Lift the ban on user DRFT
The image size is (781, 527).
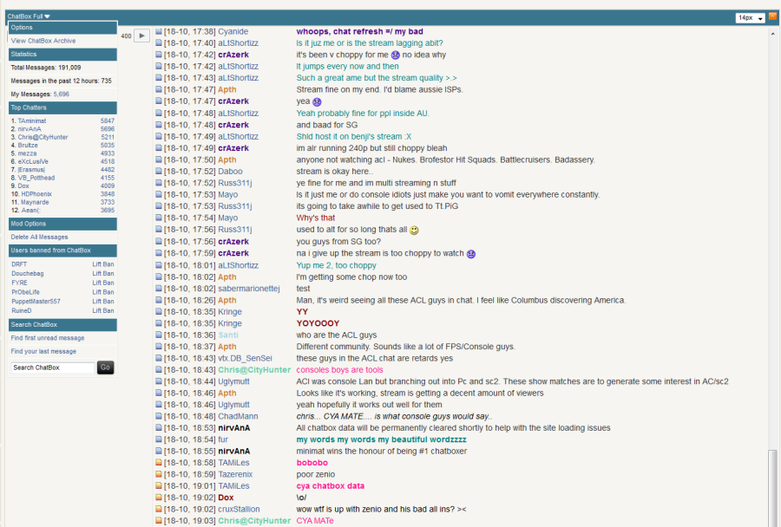pyautogui.click(x=102, y=263)
